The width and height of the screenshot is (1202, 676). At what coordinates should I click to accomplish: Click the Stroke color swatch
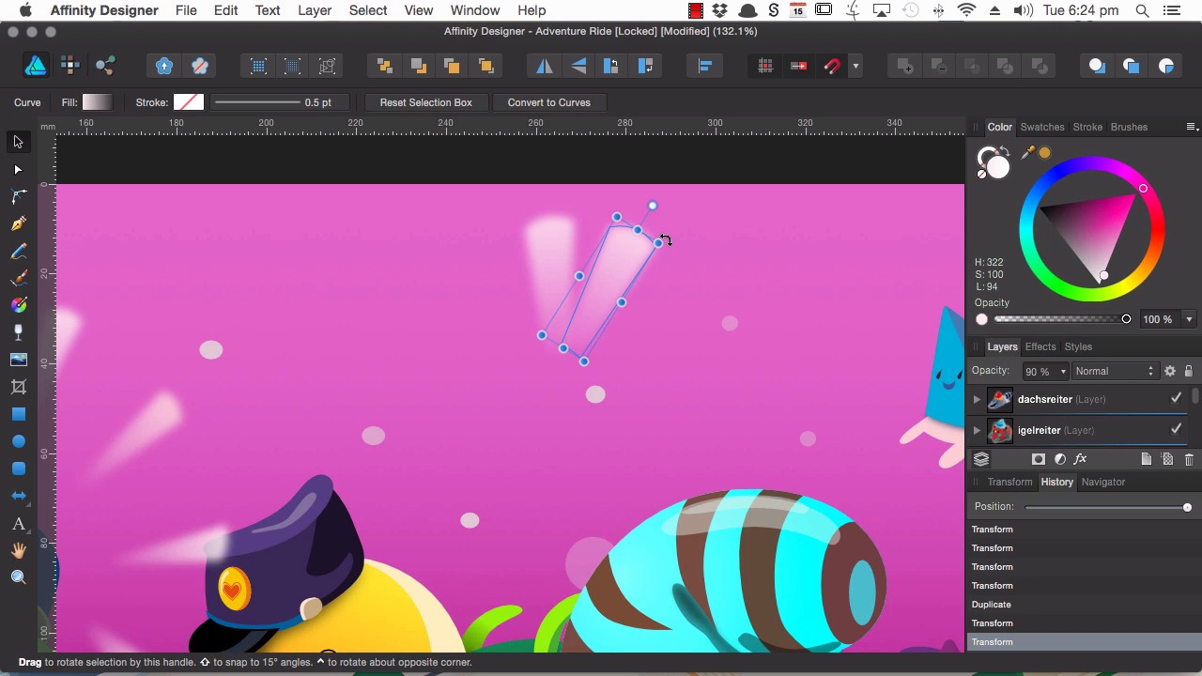189,102
